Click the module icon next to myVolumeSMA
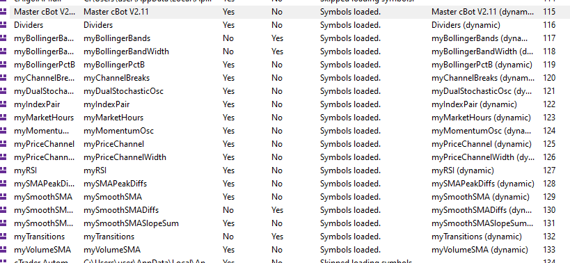This screenshot has width=570, height=263. pos(3,250)
